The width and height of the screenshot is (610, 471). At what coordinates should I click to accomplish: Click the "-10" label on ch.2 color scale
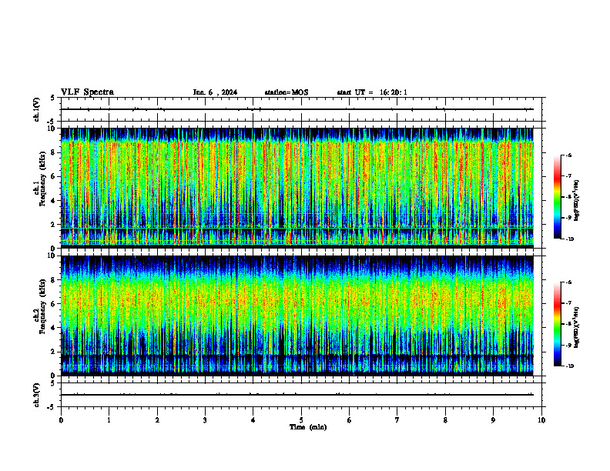click(x=569, y=366)
